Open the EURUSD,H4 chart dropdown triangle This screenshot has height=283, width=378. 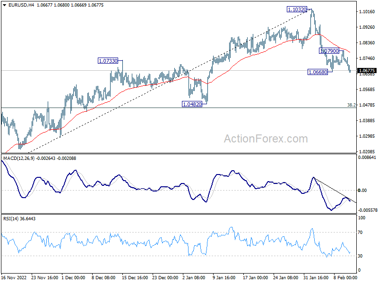coord(5,5)
